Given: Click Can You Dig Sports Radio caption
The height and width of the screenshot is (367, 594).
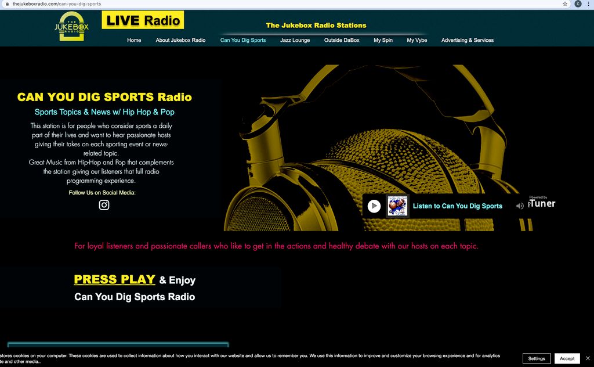Looking at the screenshot, I should (135, 297).
